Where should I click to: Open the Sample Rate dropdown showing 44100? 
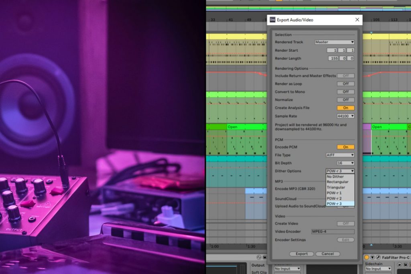tap(346, 116)
